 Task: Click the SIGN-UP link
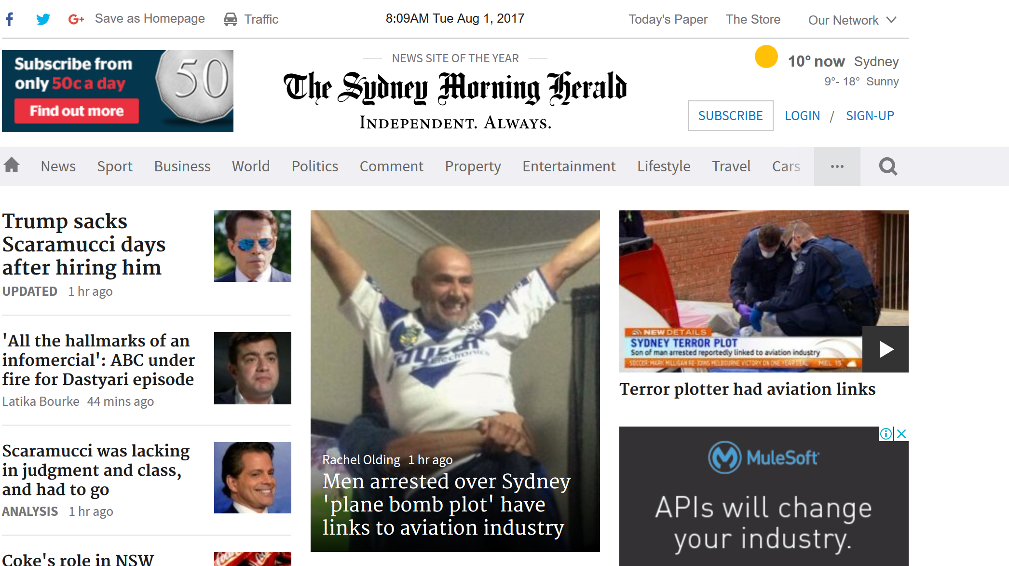point(870,116)
